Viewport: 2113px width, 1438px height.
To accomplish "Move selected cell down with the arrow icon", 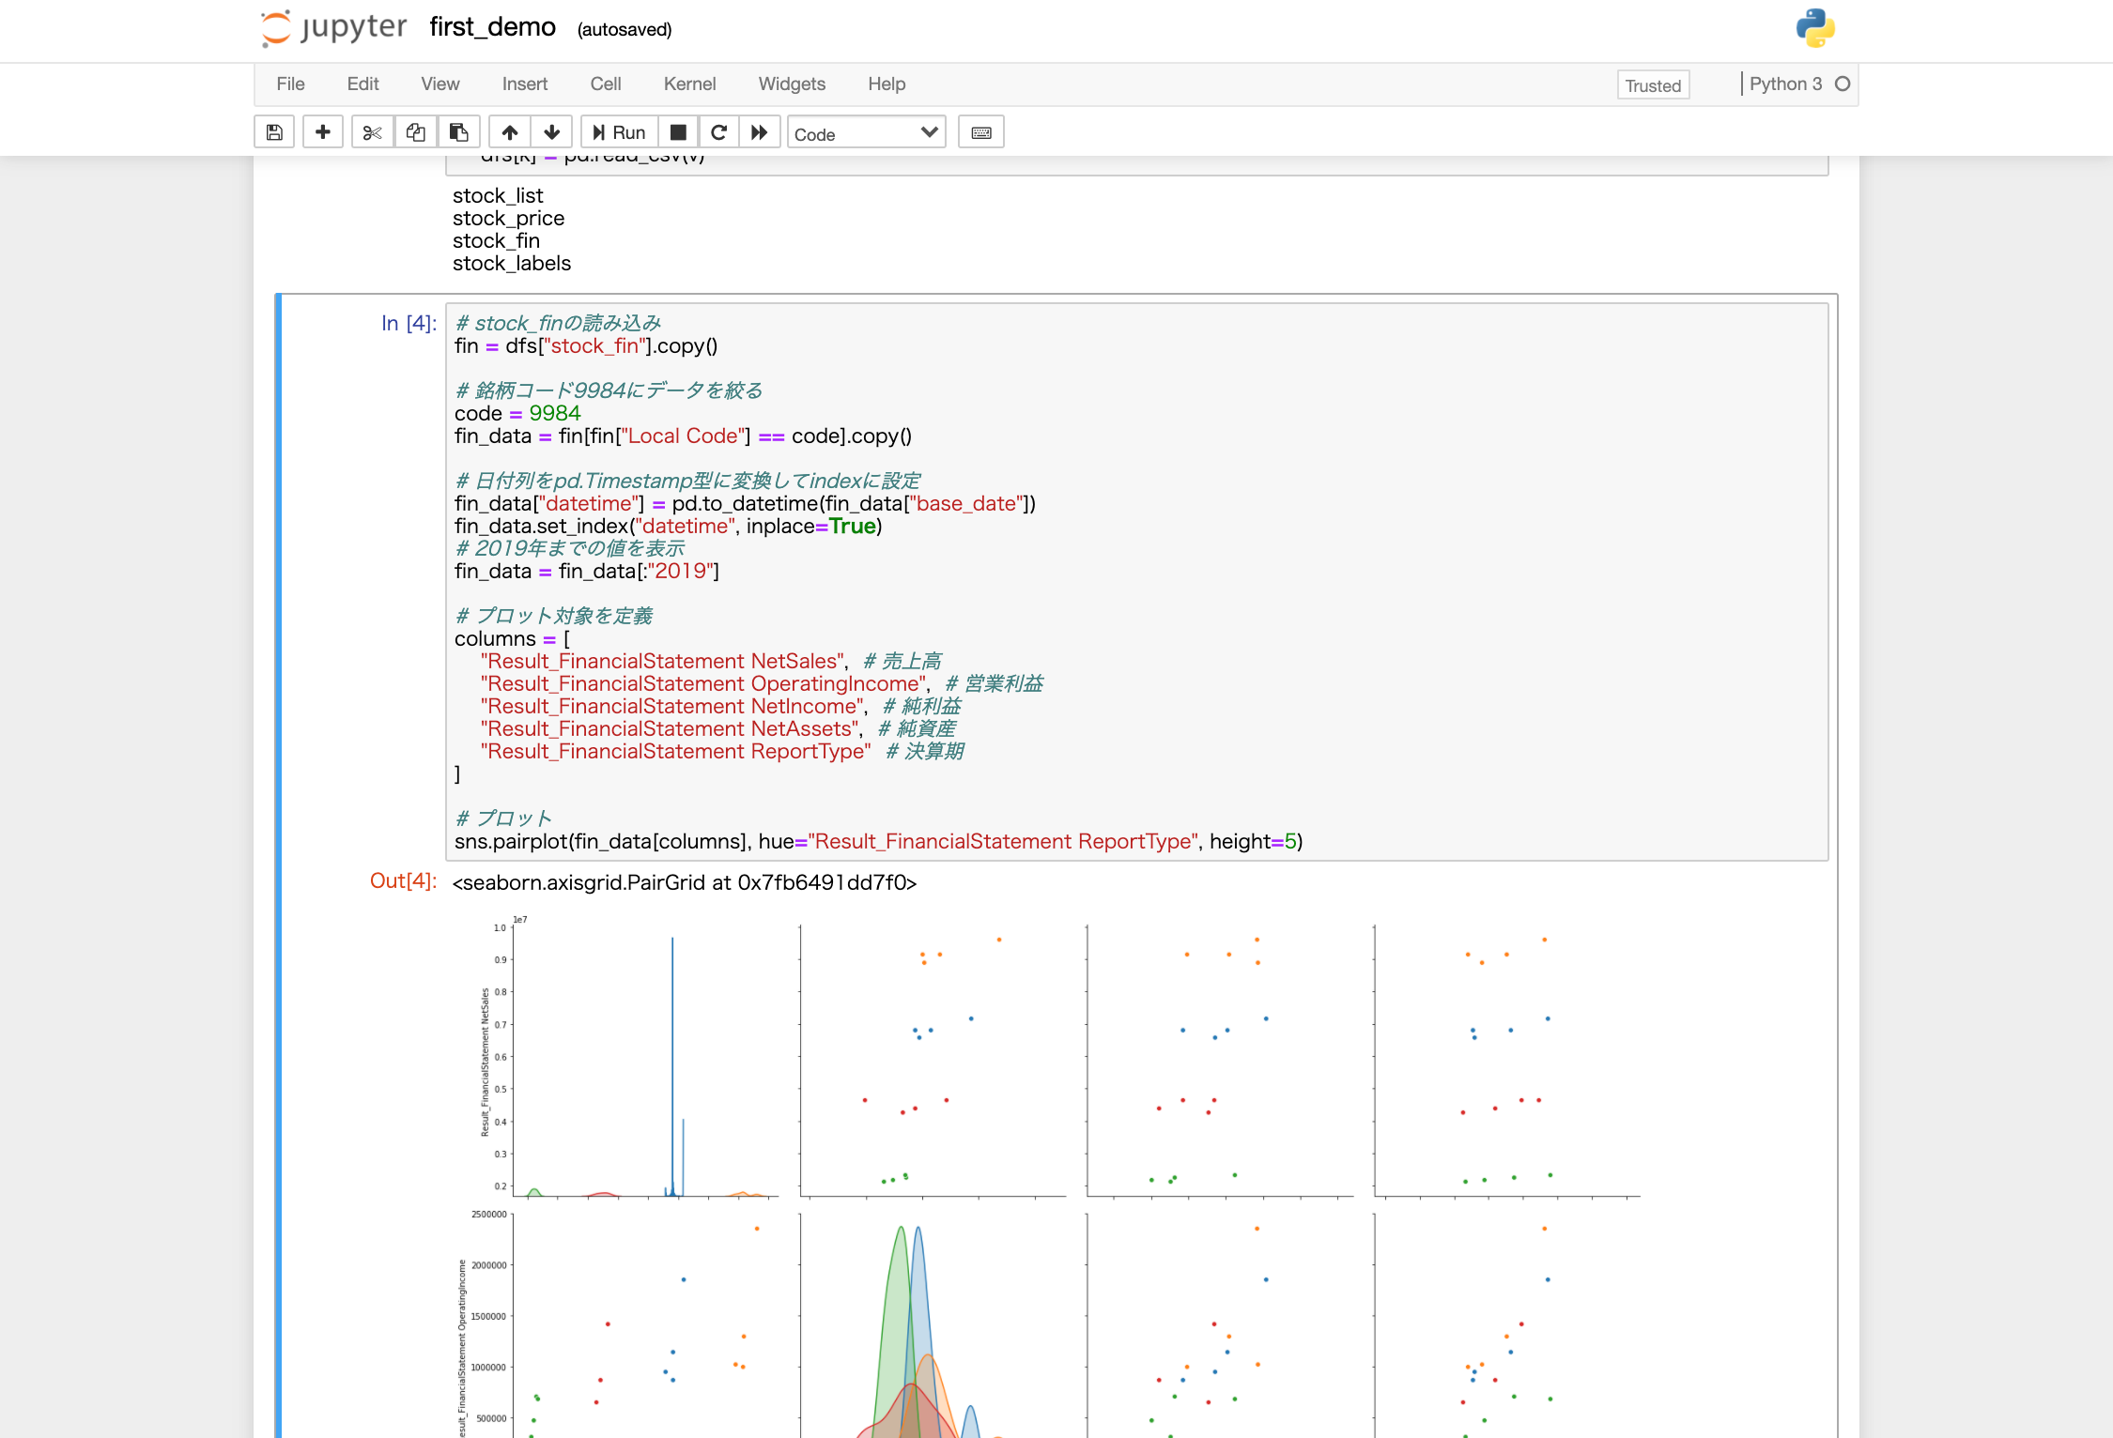I will click(552, 132).
